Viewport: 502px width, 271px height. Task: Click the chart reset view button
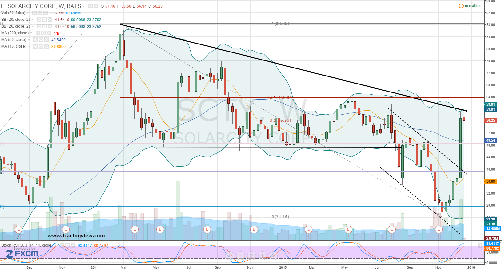point(251,256)
